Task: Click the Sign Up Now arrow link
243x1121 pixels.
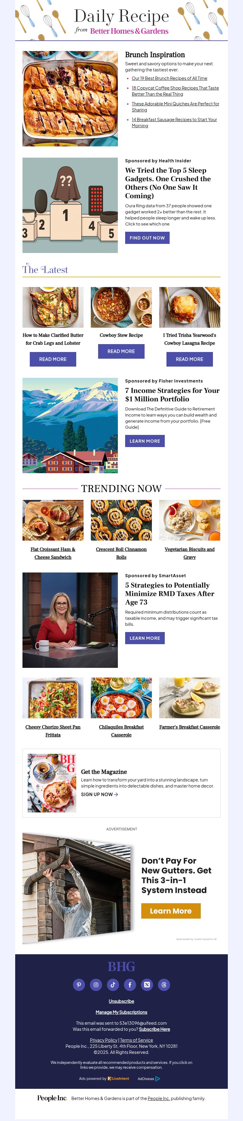Action: click(x=99, y=795)
